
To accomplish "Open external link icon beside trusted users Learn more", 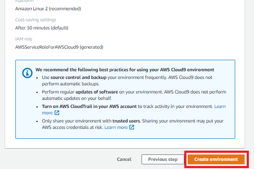I will click(x=132, y=127).
